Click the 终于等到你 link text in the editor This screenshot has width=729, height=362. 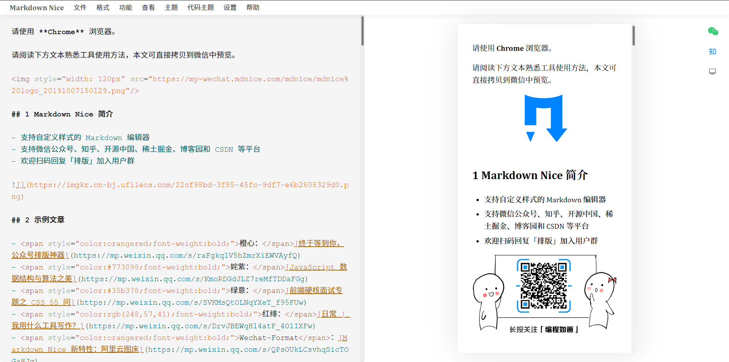pos(320,243)
